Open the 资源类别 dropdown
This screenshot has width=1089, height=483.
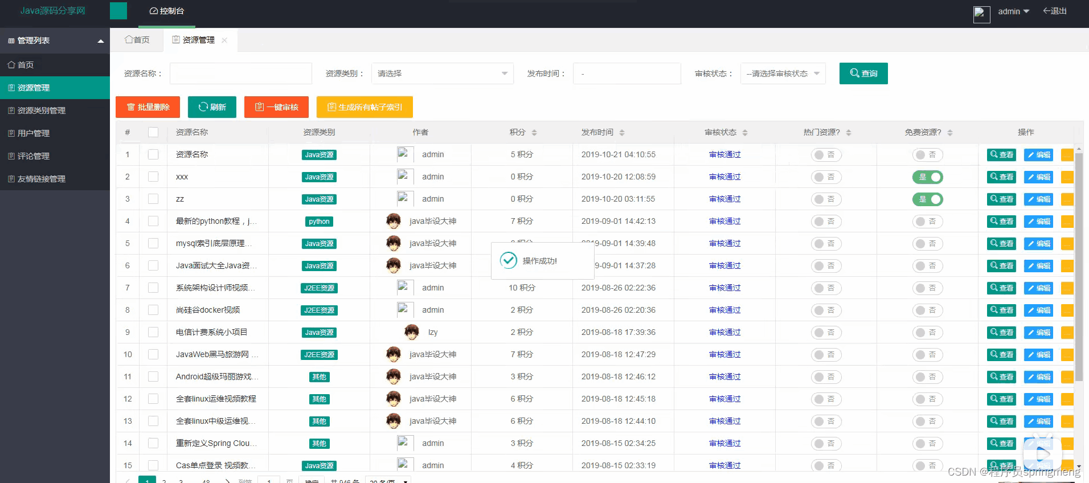[443, 73]
